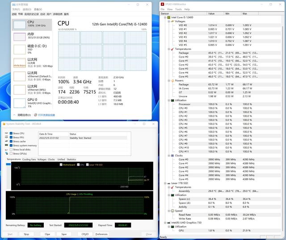Select the 内存 memory thumbnail in Task Manager

click(20, 37)
